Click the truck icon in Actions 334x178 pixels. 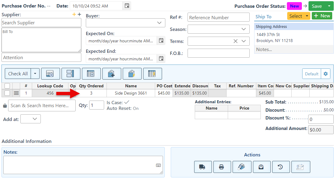[x=203, y=167]
